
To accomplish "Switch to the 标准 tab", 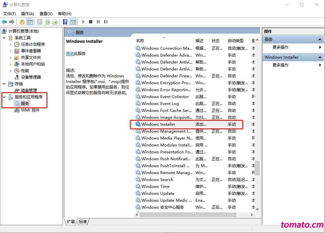I will tap(83, 221).
